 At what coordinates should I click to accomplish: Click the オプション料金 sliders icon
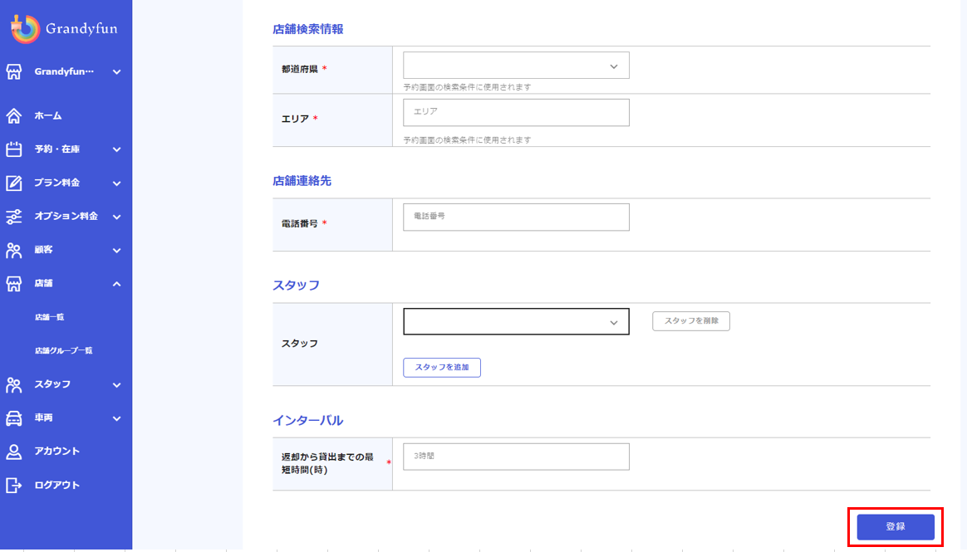tap(13, 217)
